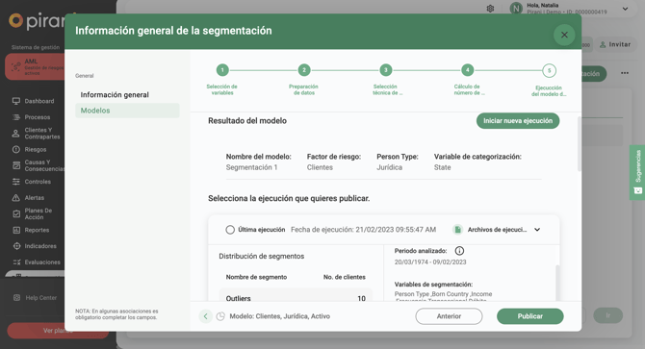Click Reportes menu label
The image size is (645, 349).
[37, 230]
